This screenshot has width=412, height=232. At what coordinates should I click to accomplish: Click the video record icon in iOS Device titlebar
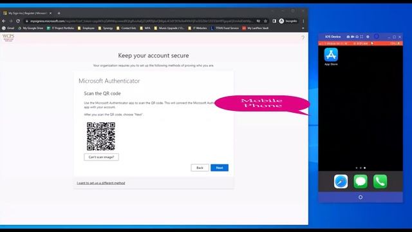click(352, 37)
